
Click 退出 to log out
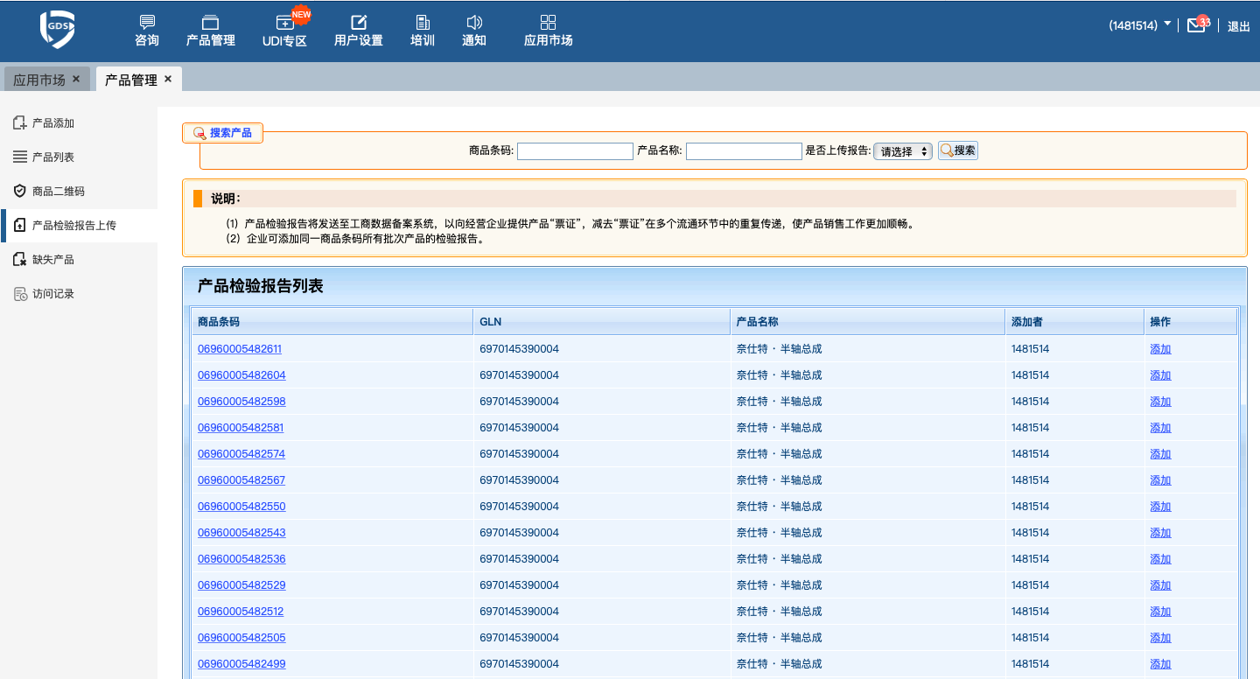pos(1239,26)
